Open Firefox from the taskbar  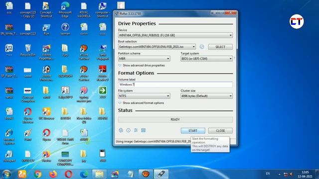[x=53, y=174]
